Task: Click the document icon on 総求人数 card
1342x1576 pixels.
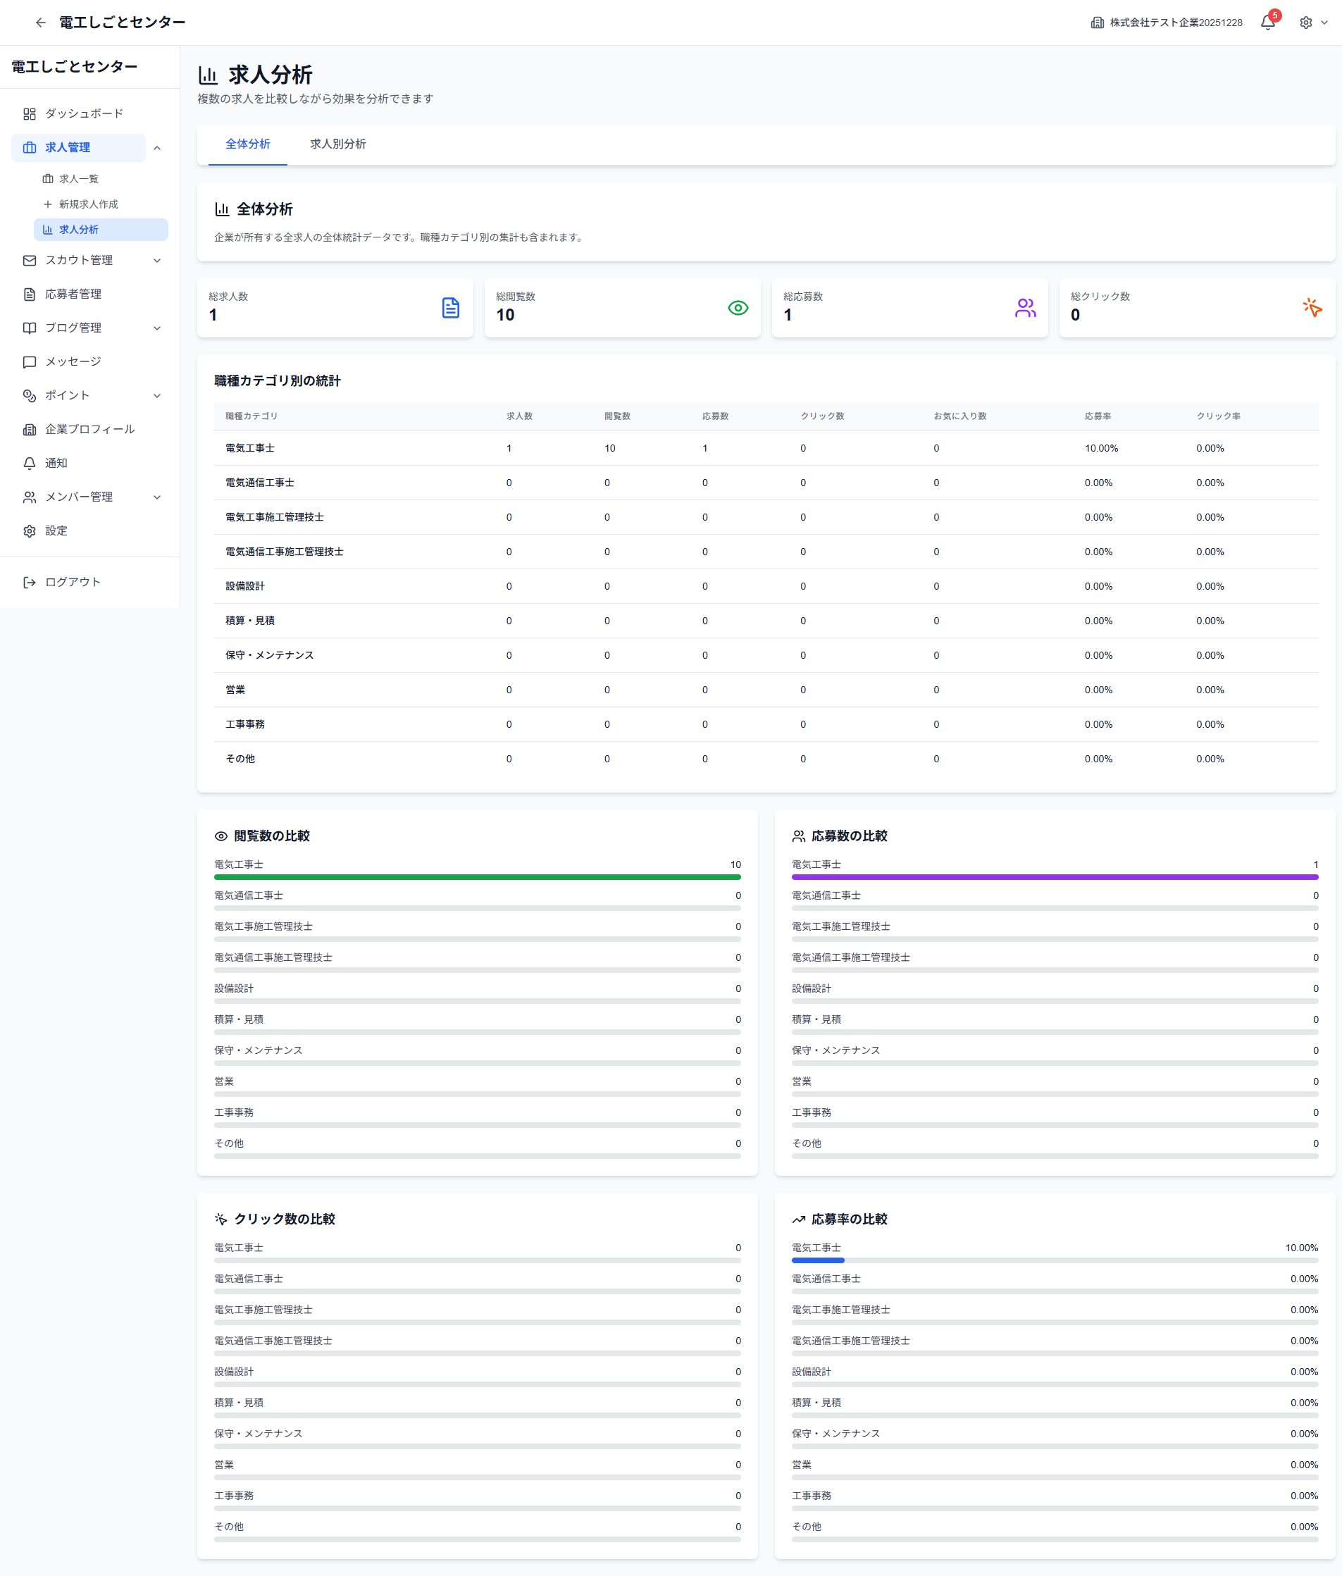Action: 450,308
